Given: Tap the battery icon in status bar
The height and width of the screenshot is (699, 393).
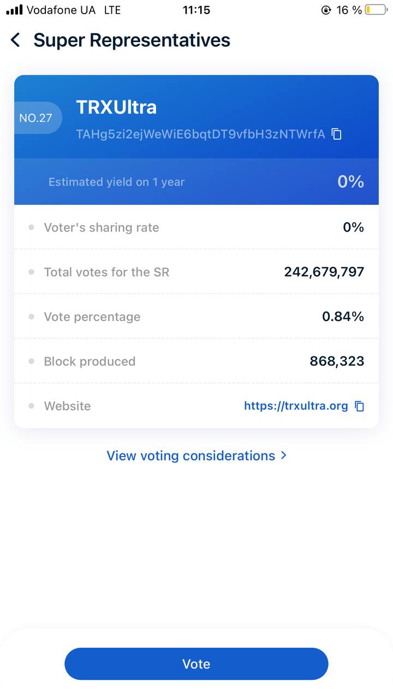Looking at the screenshot, I should tap(376, 10).
